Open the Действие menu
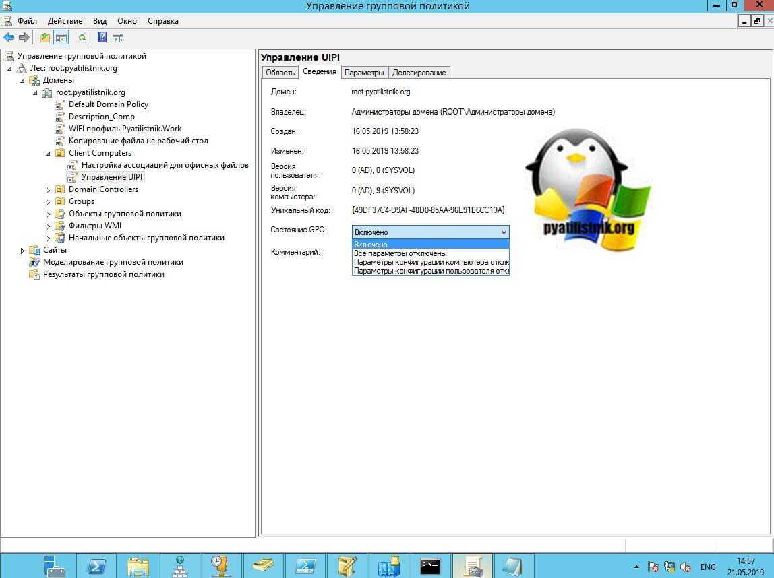Screen dimensions: 774x578 pos(65,21)
